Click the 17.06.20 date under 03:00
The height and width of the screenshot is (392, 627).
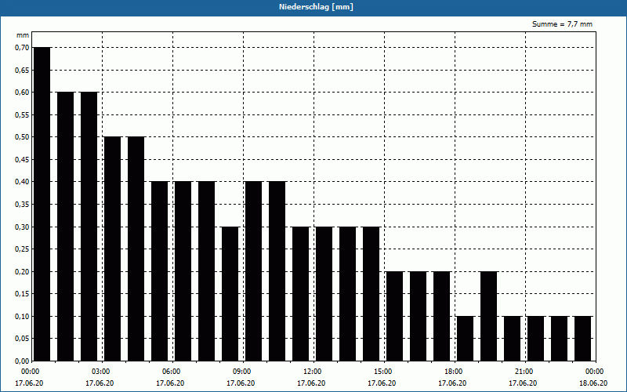(x=100, y=383)
